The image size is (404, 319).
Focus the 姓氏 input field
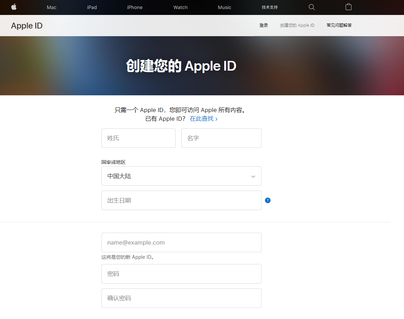point(139,138)
